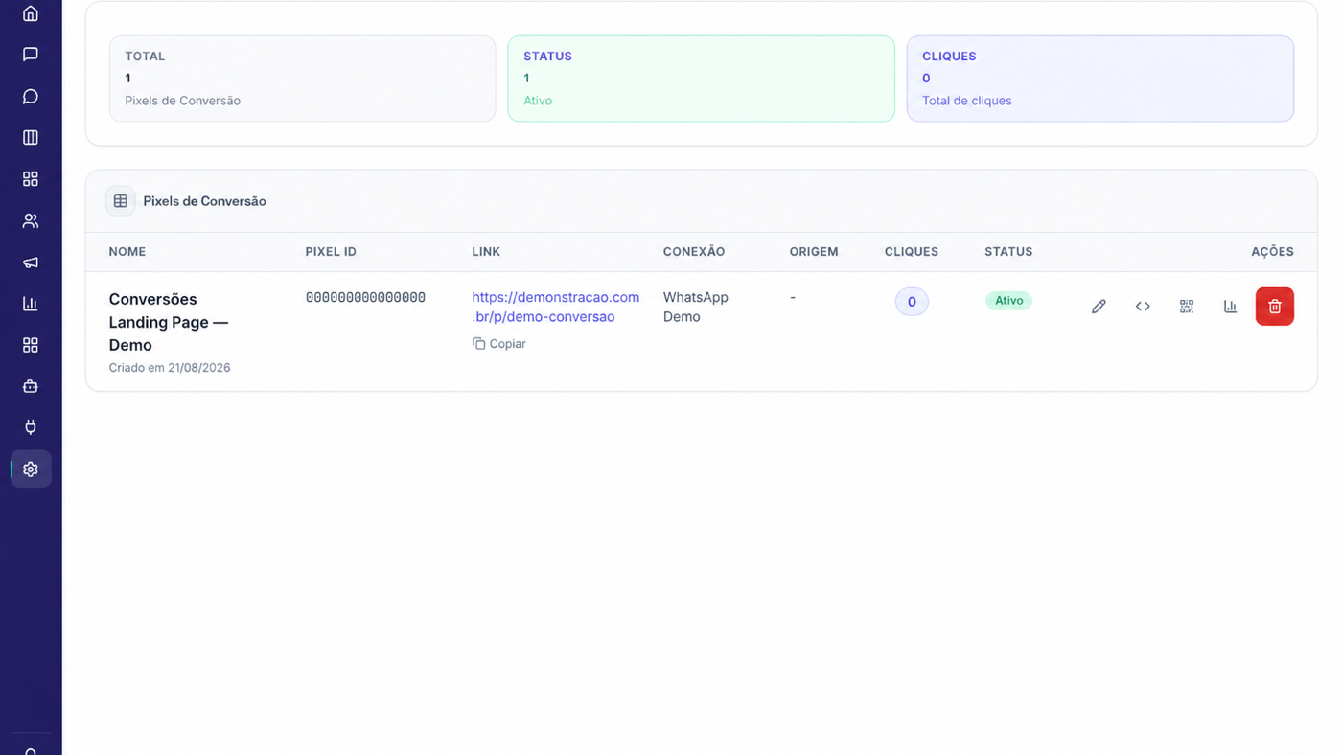Open the grid icon directly above robot icon
The width and height of the screenshot is (1342, 755).
(31, 345)
